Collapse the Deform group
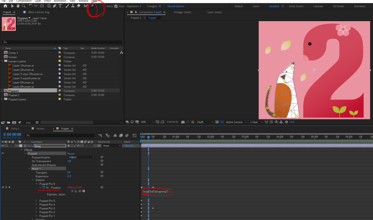 33,180
